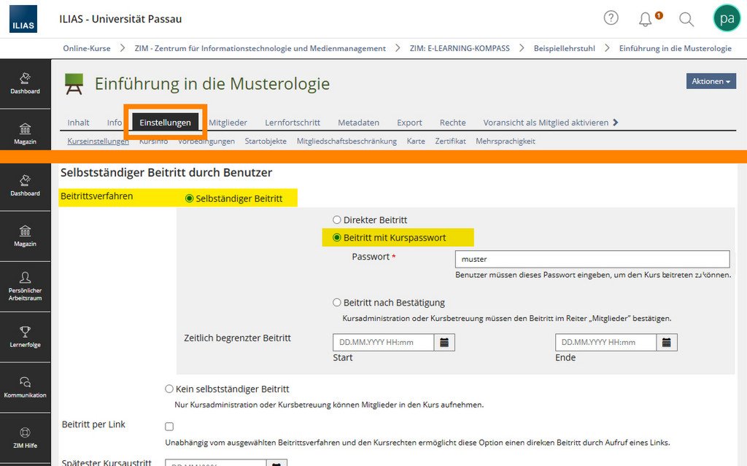This screenshot has width=747, height=466.
Task: Click the course blackboard icon
Action: [74, 84]
